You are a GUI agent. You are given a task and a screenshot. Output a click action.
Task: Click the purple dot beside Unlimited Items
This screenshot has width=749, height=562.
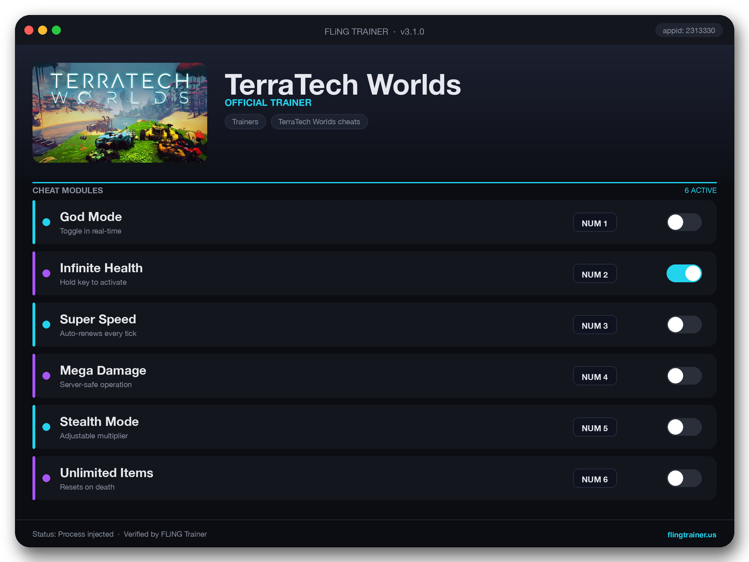(x=47, y=478)
